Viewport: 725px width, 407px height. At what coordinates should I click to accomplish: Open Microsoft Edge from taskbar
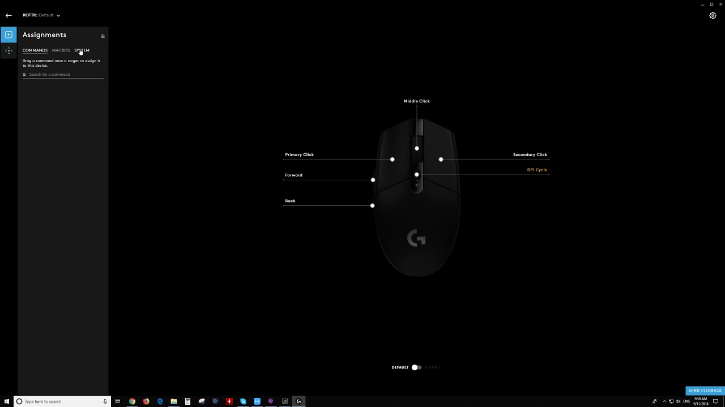point(160,401)
